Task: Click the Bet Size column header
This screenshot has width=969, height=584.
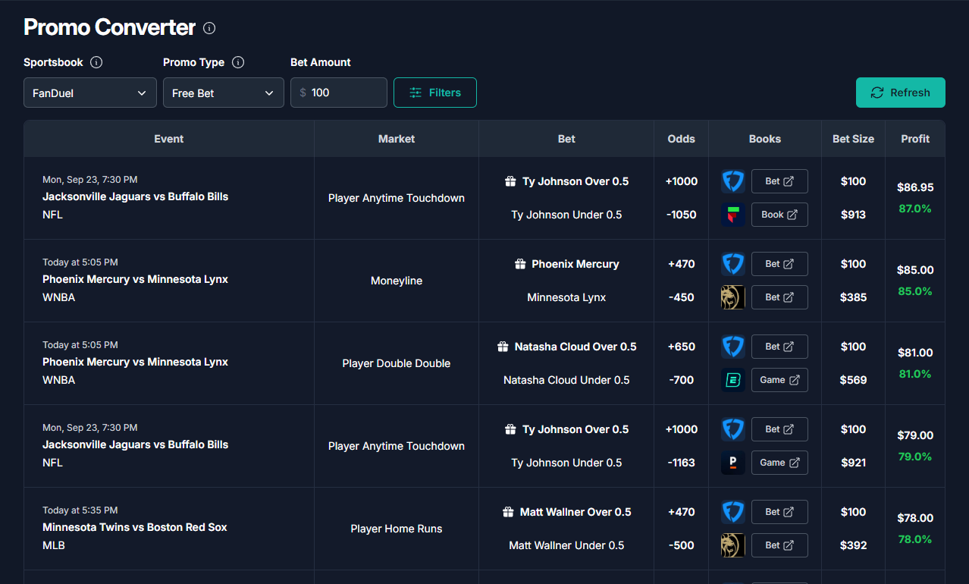Action: coord(853,139)
